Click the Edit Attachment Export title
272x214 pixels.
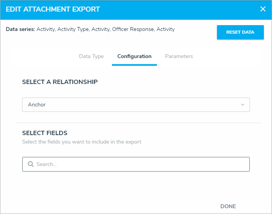point(53,9)
